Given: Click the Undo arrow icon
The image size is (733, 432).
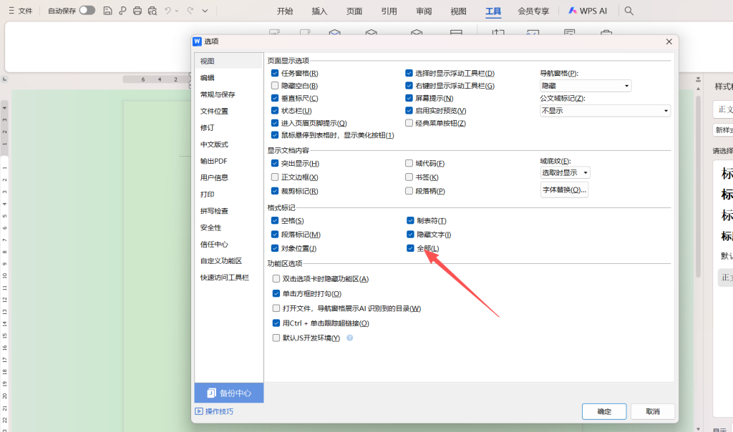Looking at the screenshot, I should [x=169, y=11].
